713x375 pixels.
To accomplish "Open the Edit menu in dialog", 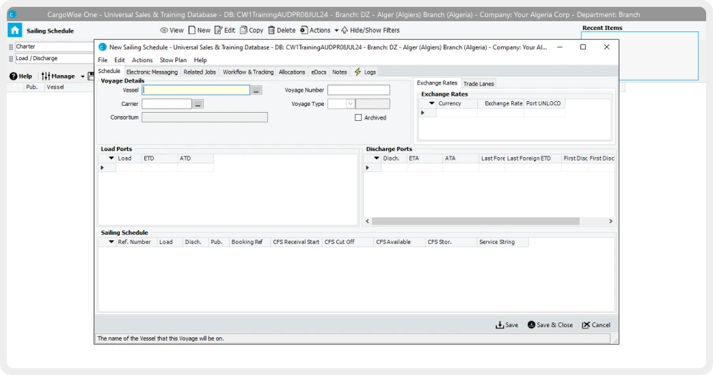I will 120,60.
